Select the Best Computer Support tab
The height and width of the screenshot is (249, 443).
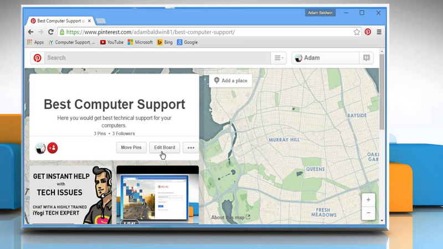pyautogui.click(x=61, y=20)
